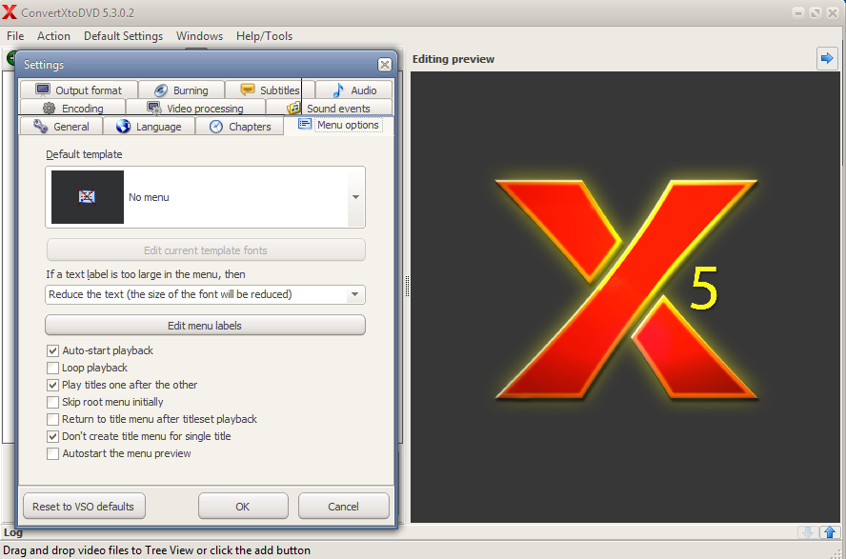Click Edit current template fonts button
The height and width of the screenshot is (559, 846).
point(205,250)
